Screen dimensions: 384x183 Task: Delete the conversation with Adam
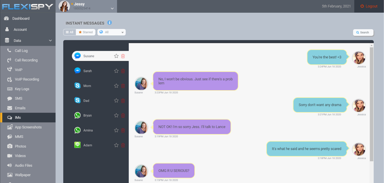click(x=123, y=145)
